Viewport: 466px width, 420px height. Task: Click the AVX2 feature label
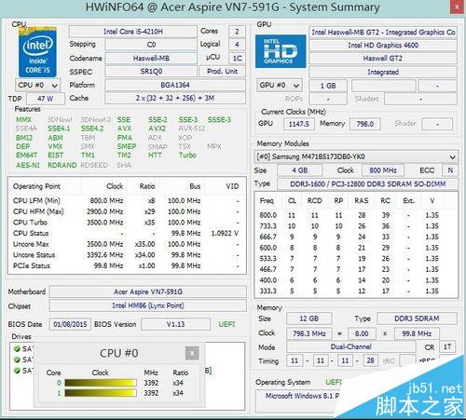pyautogui.click(x=158, y=129)
